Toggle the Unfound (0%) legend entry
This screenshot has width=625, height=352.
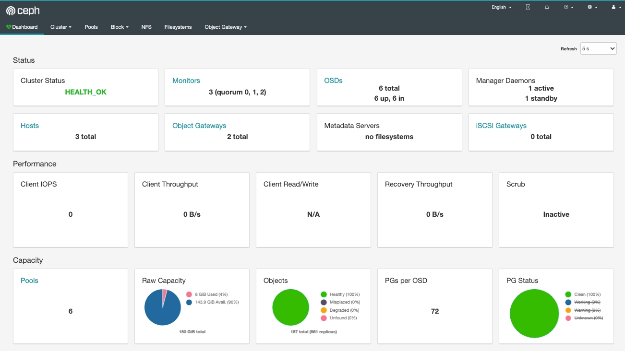(338, 318)
